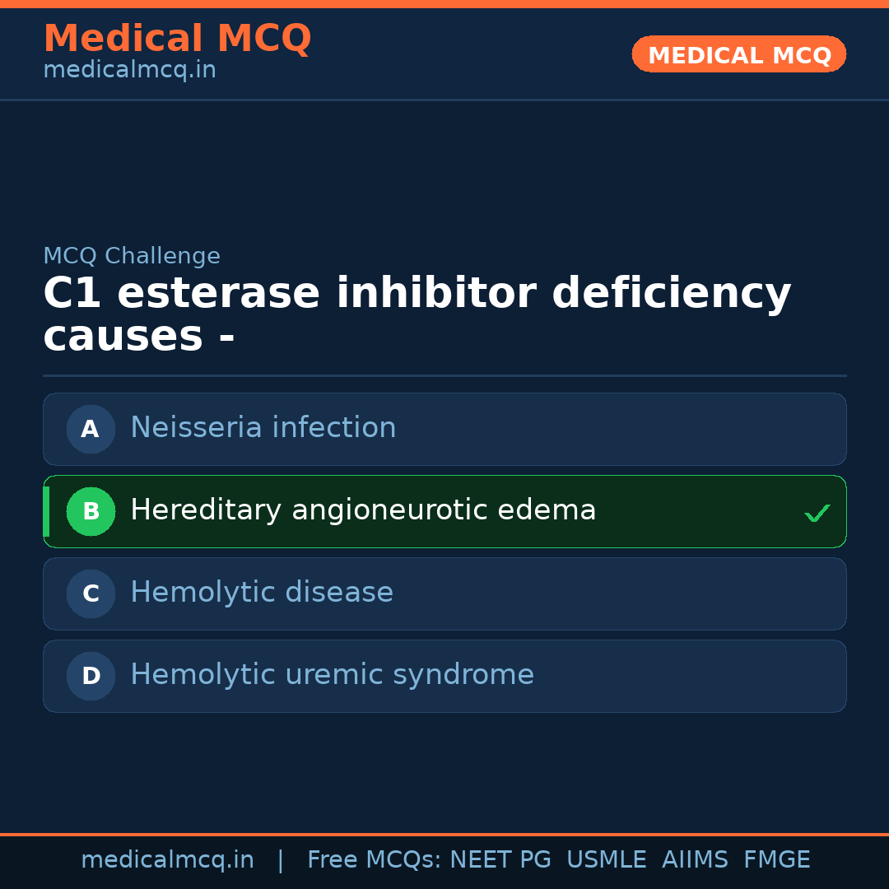The width and height of the screenshot is (889, 889).
Task: Click the letter D circle badge
Action: click(x=91, y=676)
